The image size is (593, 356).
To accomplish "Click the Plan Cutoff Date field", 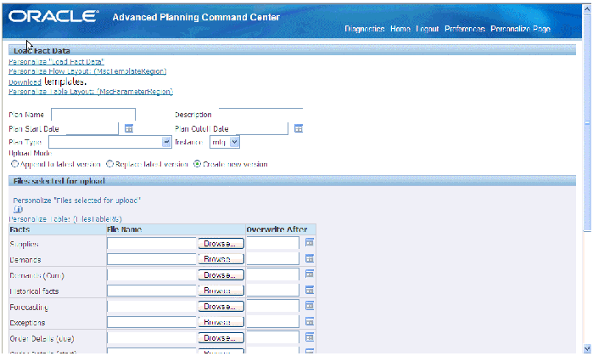I will (x=262, y=129).
